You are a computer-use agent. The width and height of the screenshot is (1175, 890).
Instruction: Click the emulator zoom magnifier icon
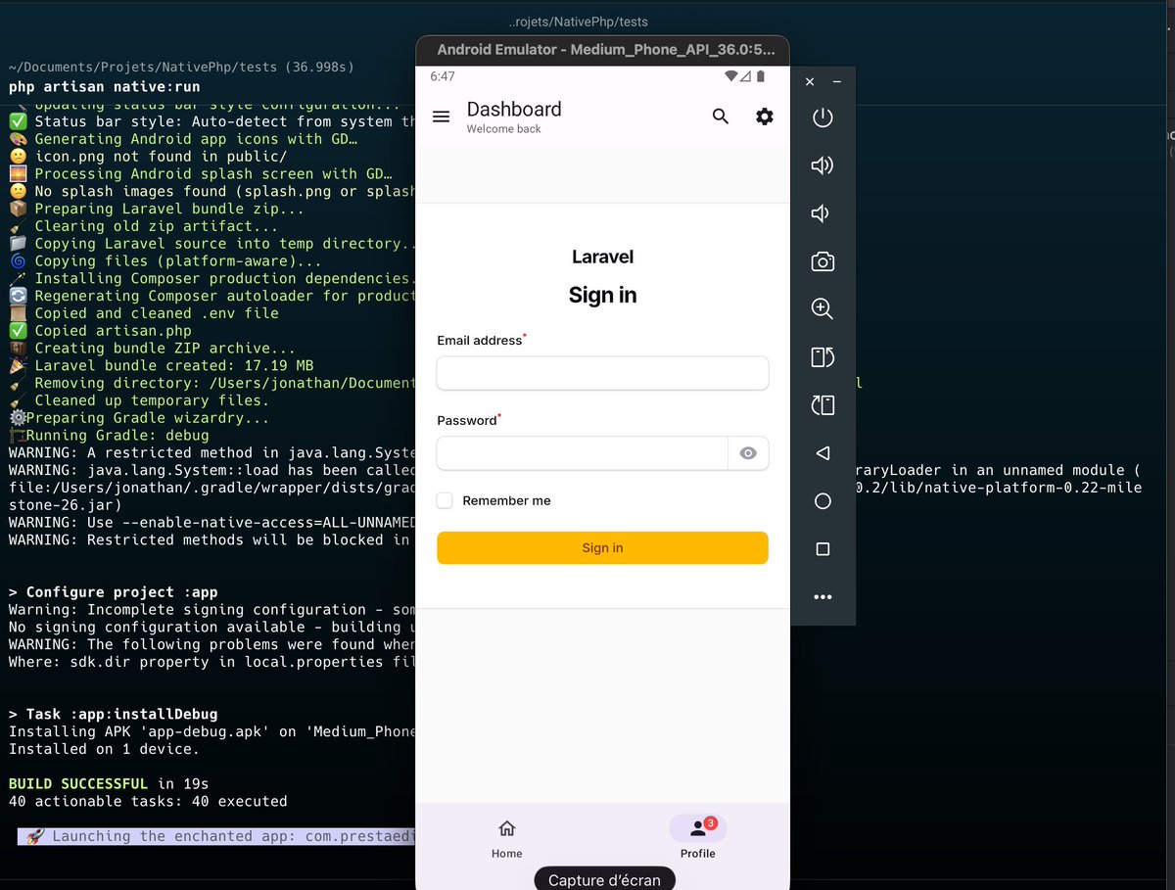[822, 309]
